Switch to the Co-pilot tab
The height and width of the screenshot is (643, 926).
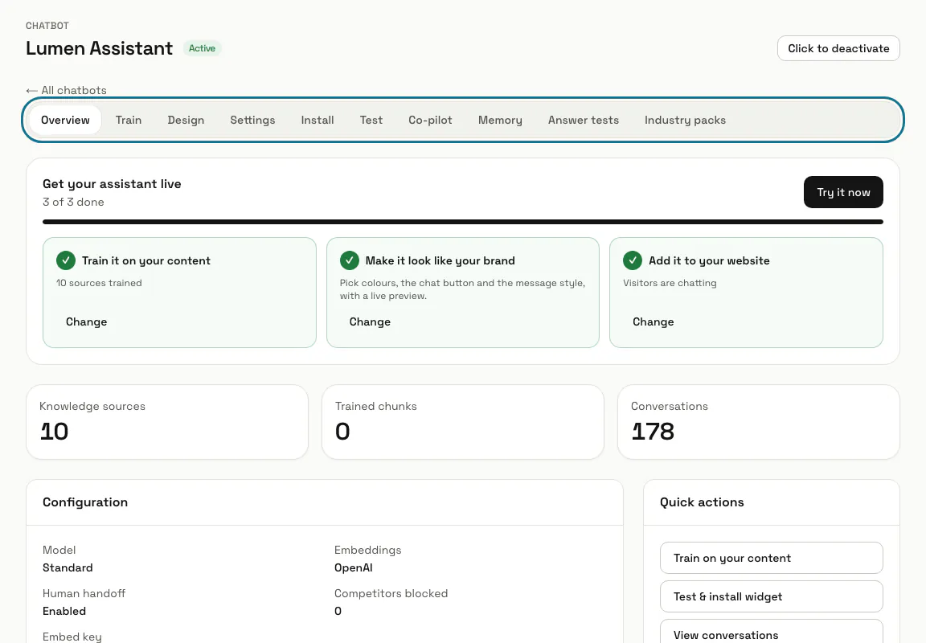click(431, 120)
